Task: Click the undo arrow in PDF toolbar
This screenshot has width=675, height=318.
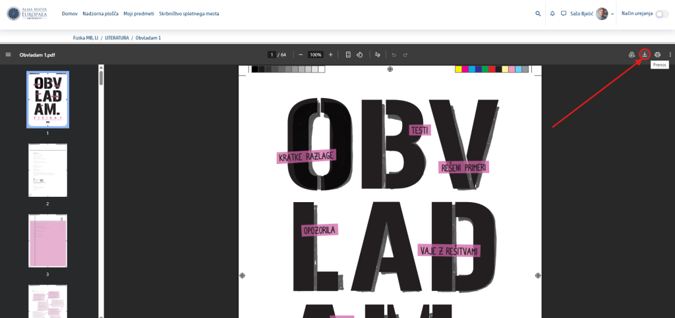Action: [x=394, y=55]
